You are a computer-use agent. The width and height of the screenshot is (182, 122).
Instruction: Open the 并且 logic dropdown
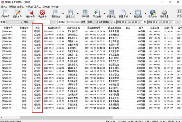tap(91, 22)
